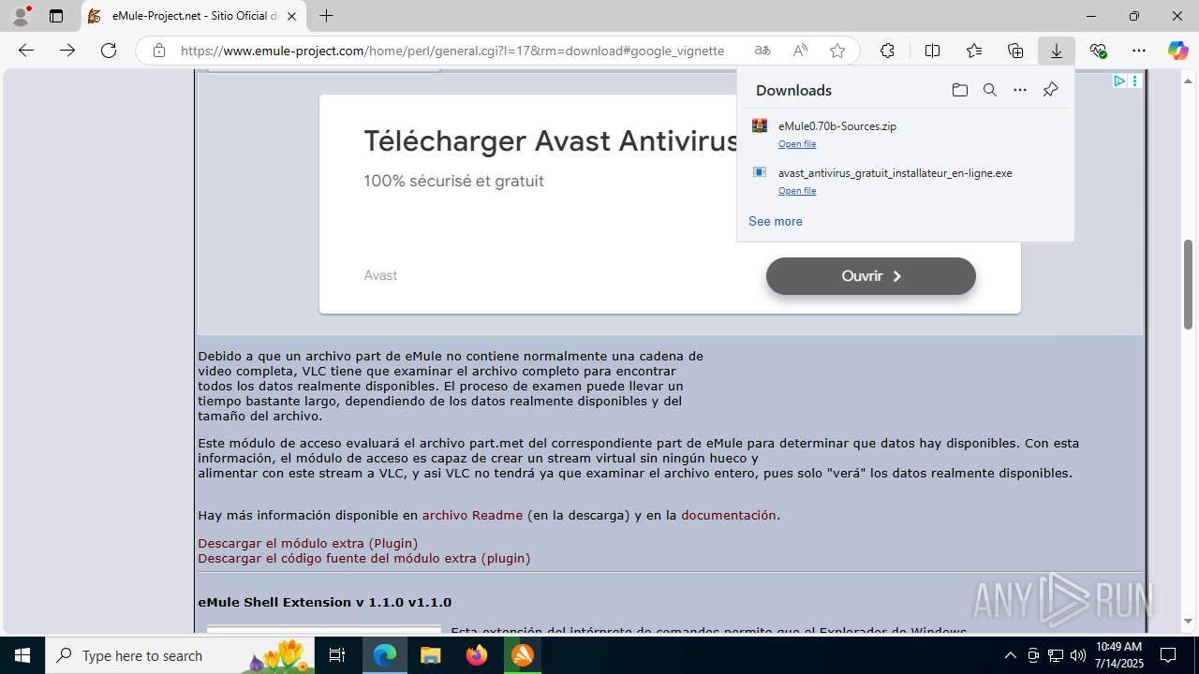Open file link for avast installer exe
This screenshot has width=1199, height=674.
(x=797, y=191)
